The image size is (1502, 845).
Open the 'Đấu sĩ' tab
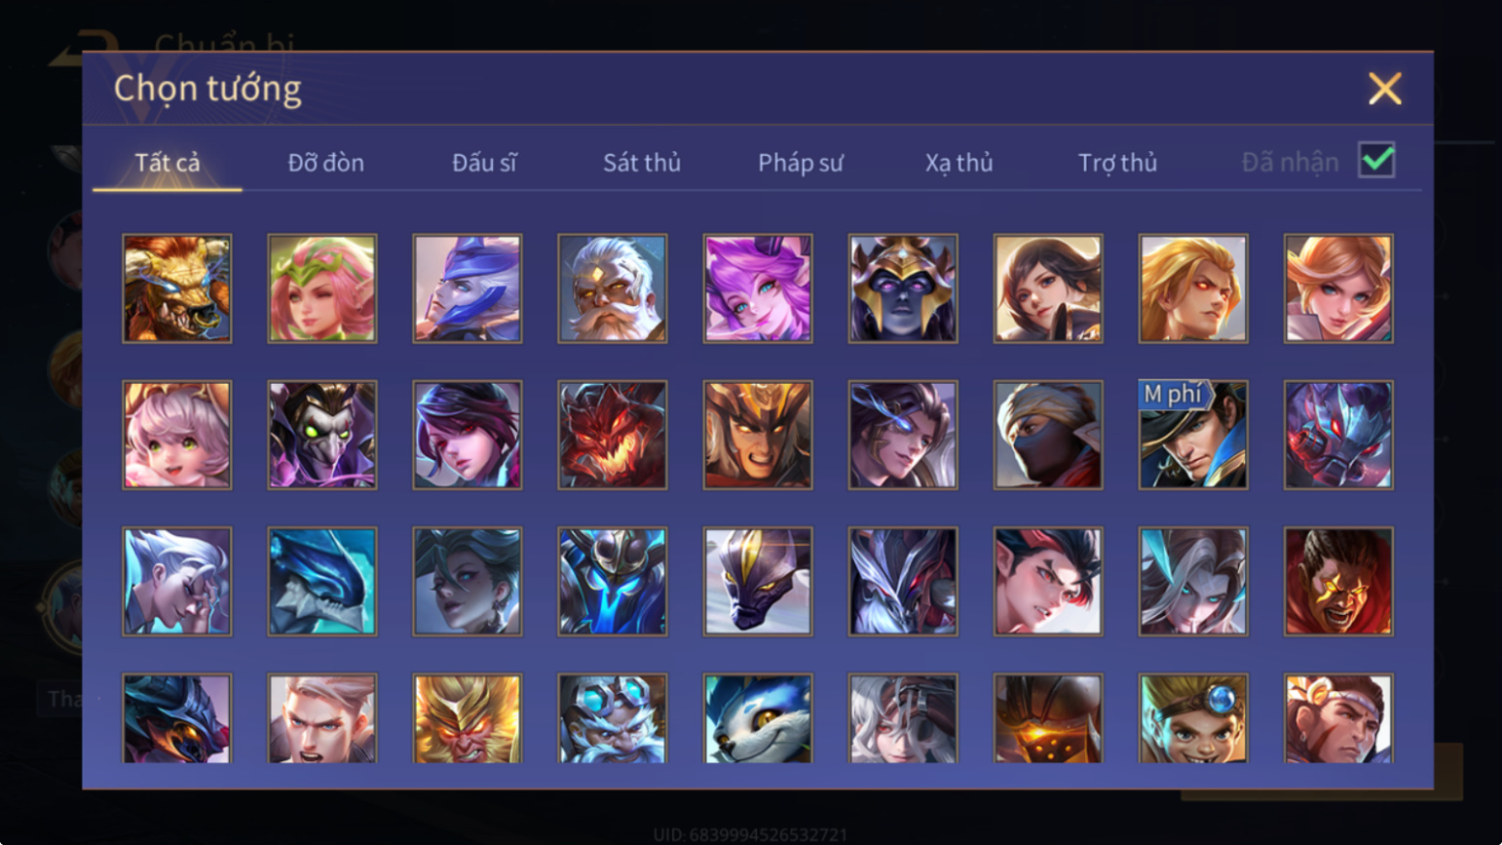[x=484, y=163]
